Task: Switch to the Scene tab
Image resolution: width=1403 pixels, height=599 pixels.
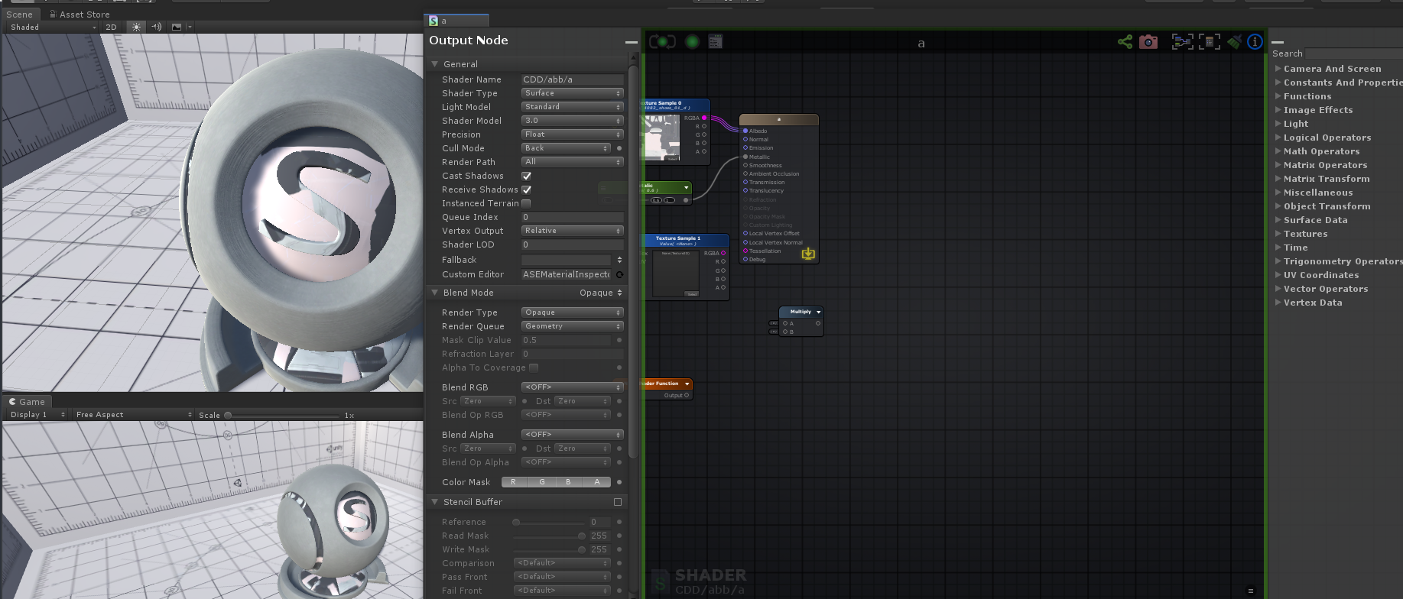Action: click(x=20, y=14)
